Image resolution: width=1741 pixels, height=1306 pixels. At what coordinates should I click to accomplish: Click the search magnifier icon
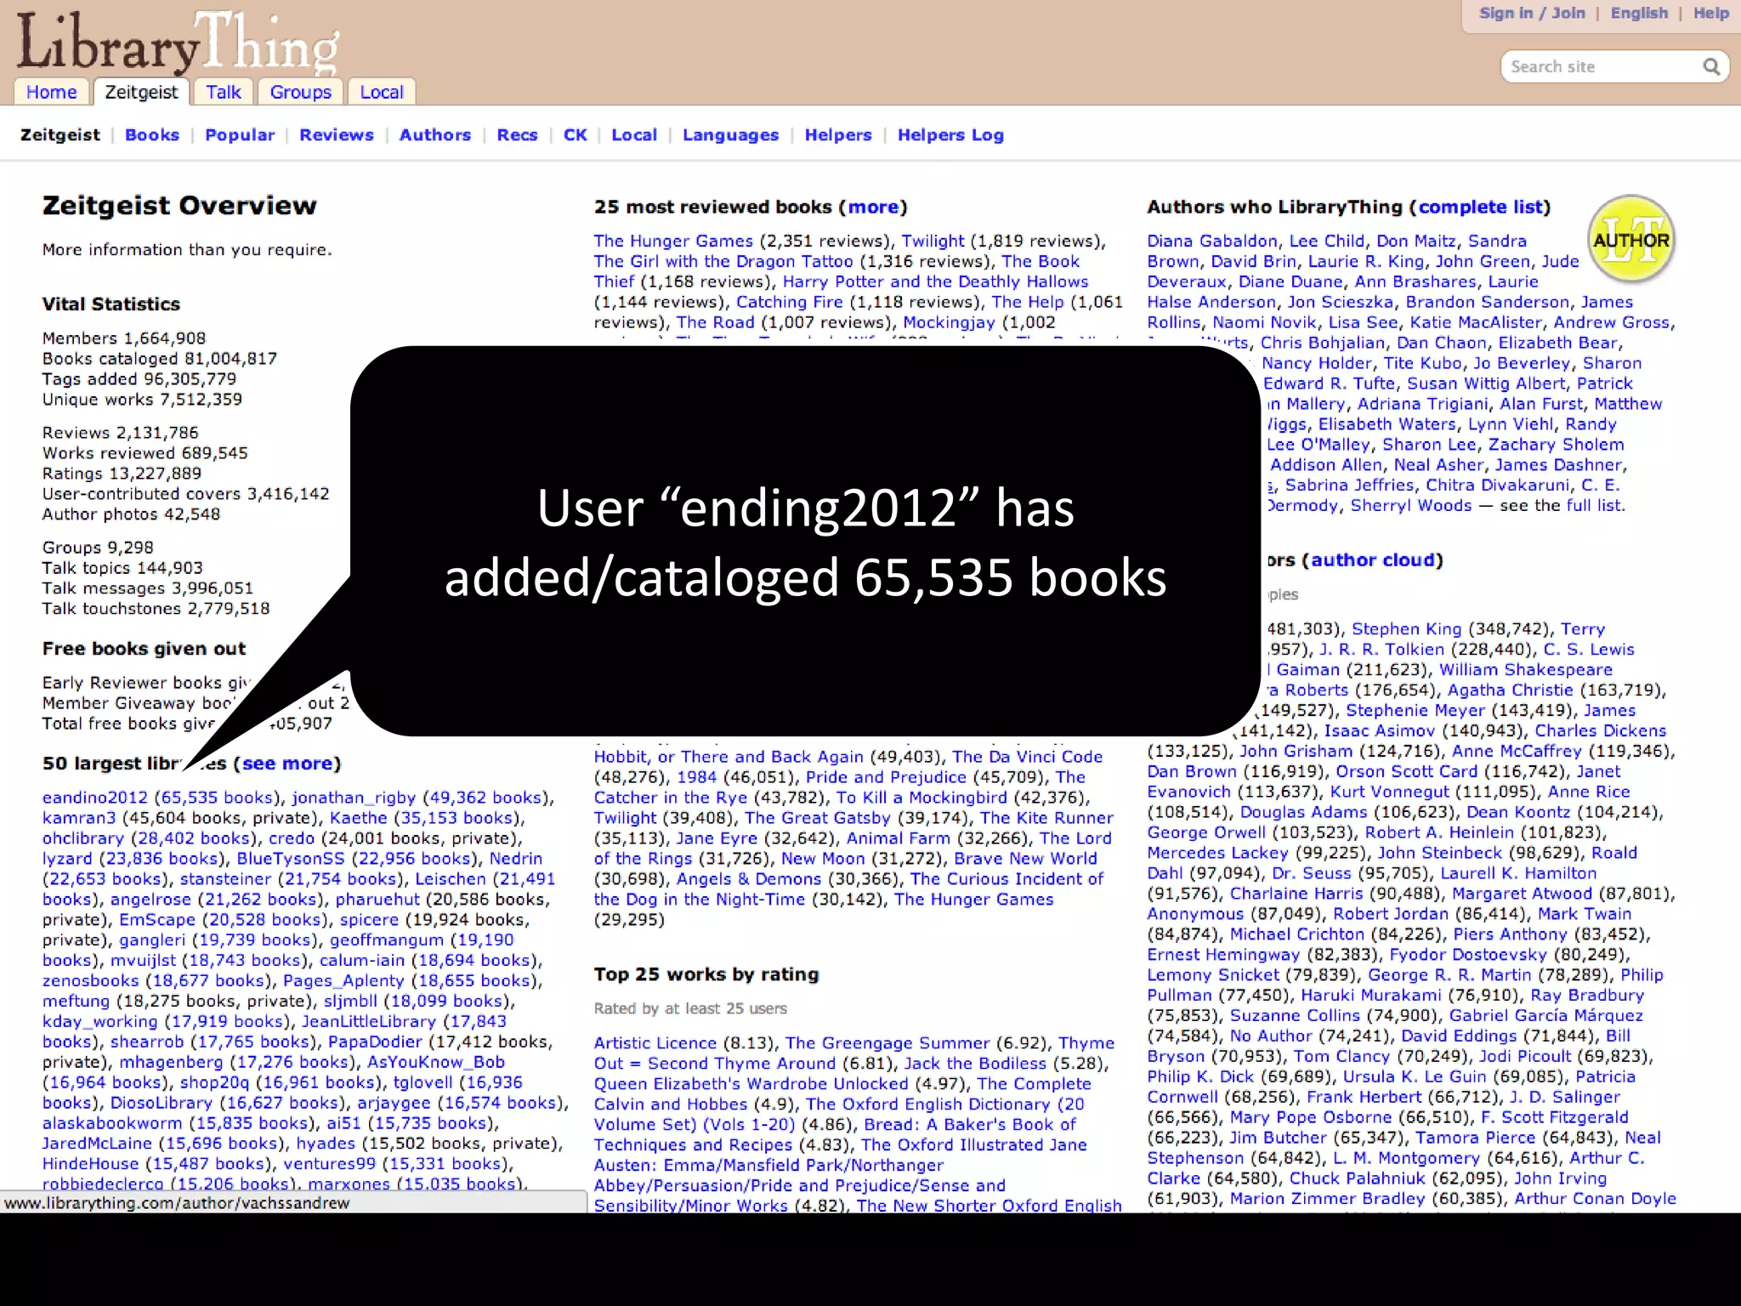(1710, 66)
